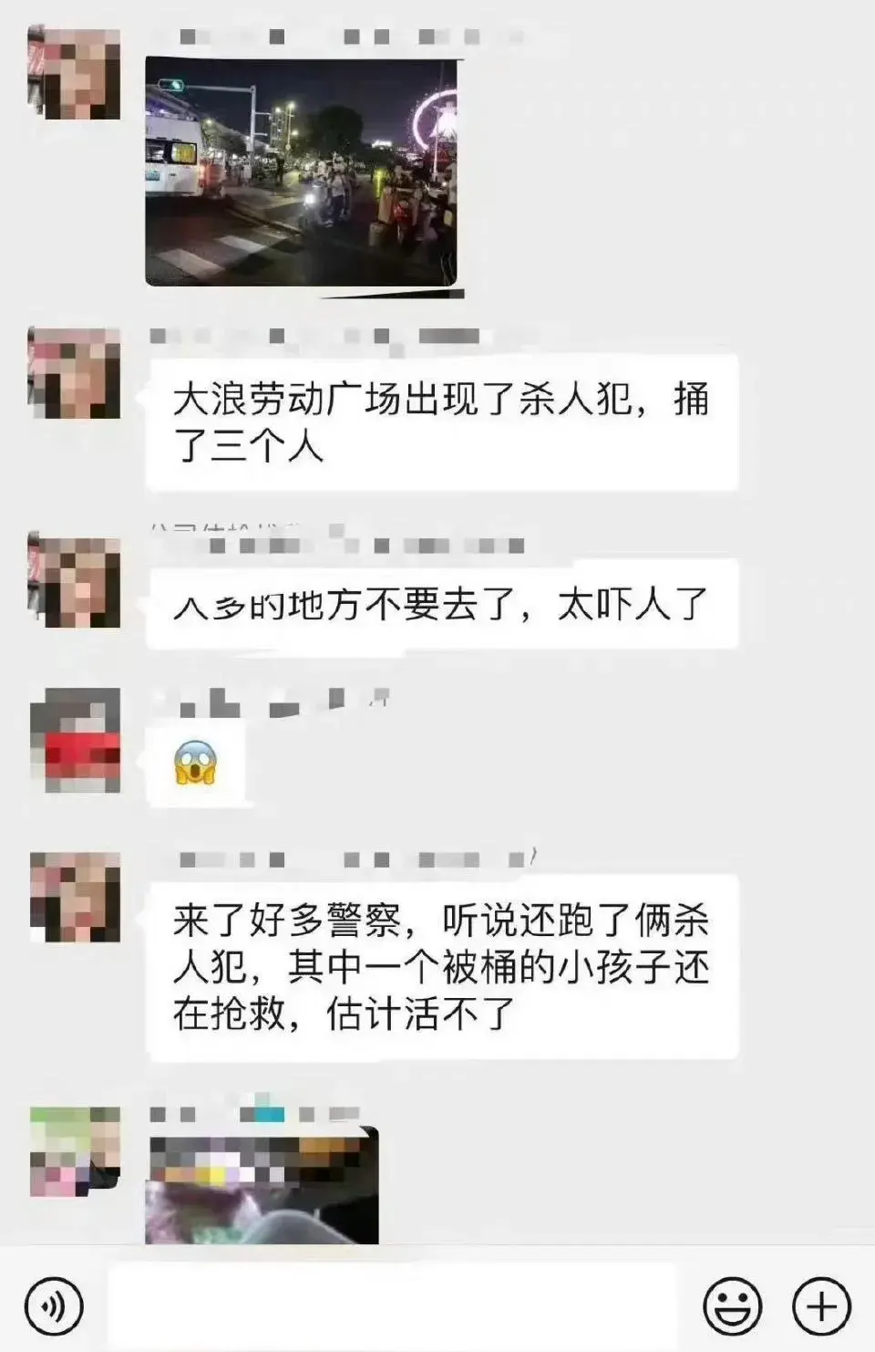Tap sender name above bottom image

tap(255, 1114)
